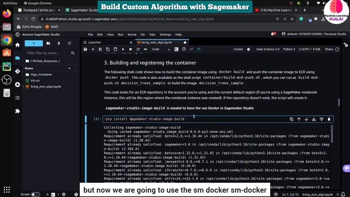
Task: Copy the cell using the cell toolbar duplicate icon
Action: (291, 119)
